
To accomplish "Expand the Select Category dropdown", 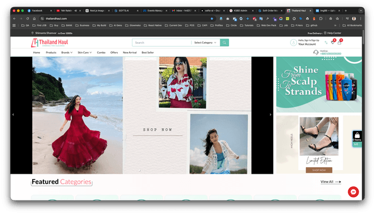I will tap(205, 43).
